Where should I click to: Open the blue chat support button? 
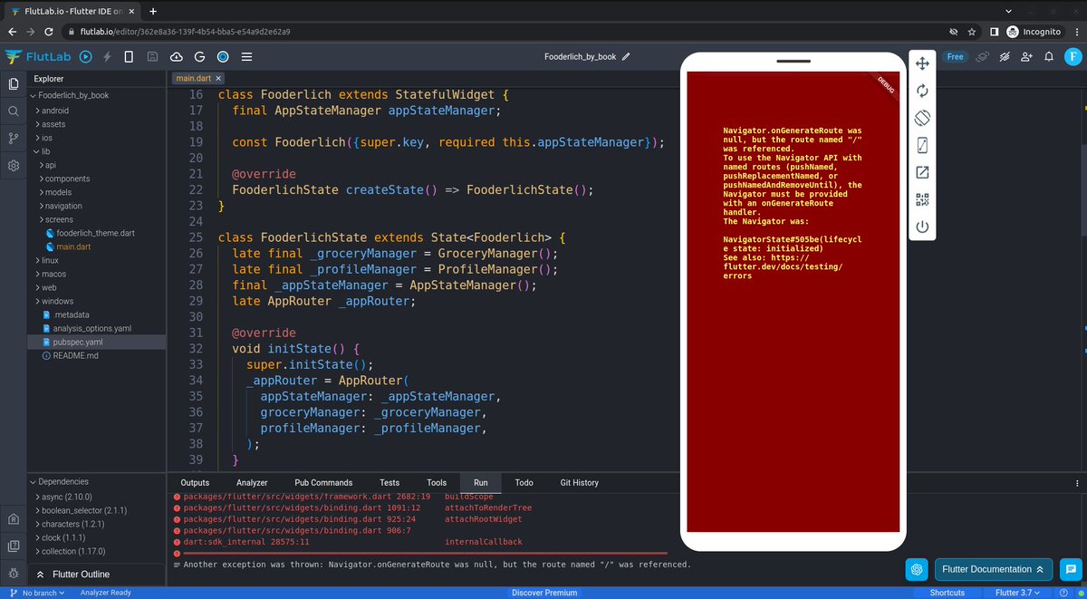1069,569
